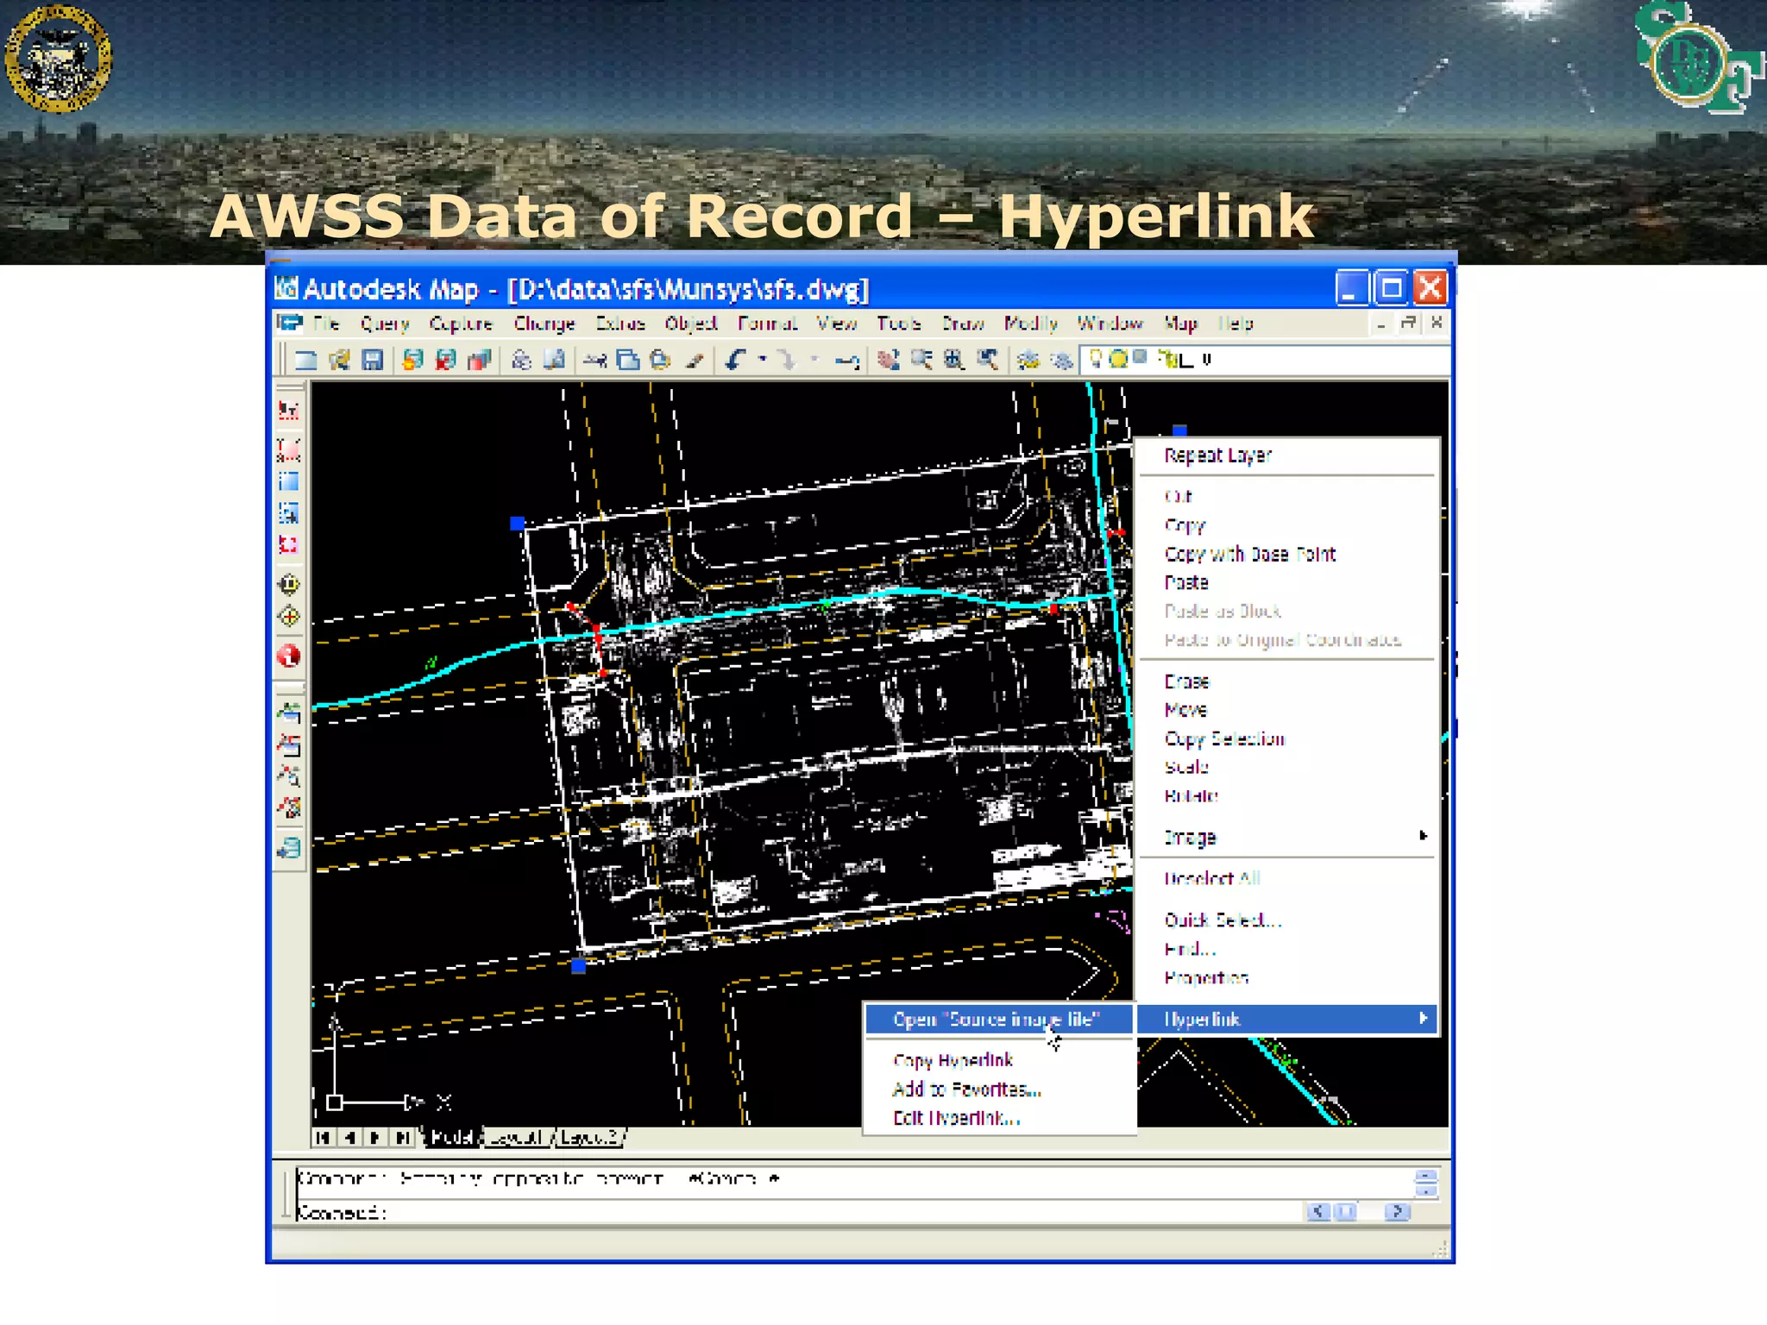This screenshot has height=1325, width=1767.
Task: Select Copy with Base Point
Action: [x=1249, y=554]
